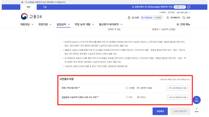This screenshot has height=117, width=209.
Task: Click the 검색 magnifier icon
Action: click(x=184, y=18)
